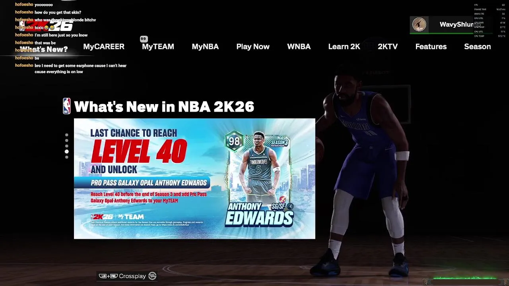The height and width of the screenshot is (286, 509).
Task: Select the MyTEAM menu tab
Action: (x=158, y=46)
